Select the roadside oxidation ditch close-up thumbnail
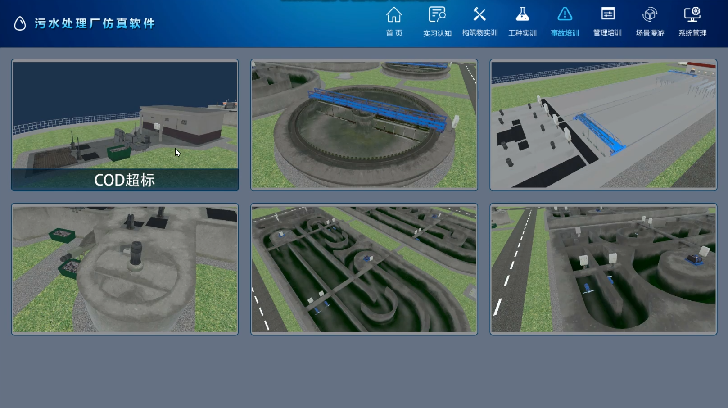 (x=603, y=269)
